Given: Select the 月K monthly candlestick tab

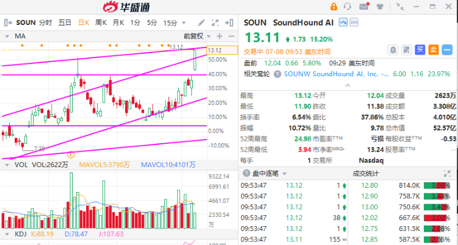Looking at the screenshot, I should pos(118,23).
